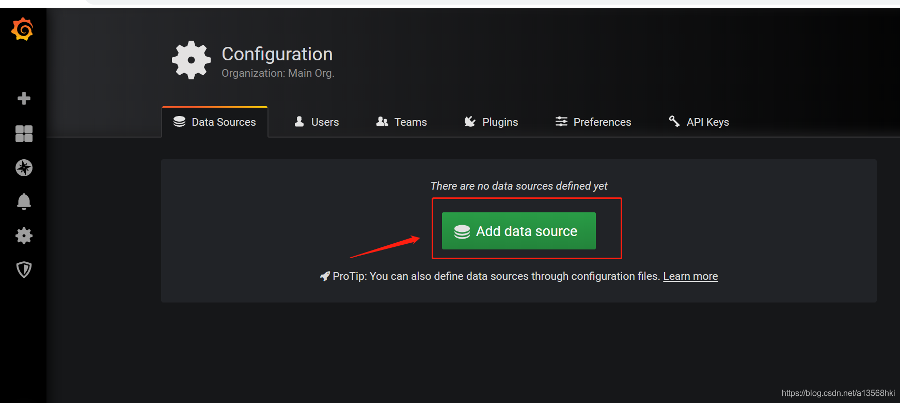Click the 'Organization: Main Org.' subtitle
900x403 pixels.
[278, 73]
